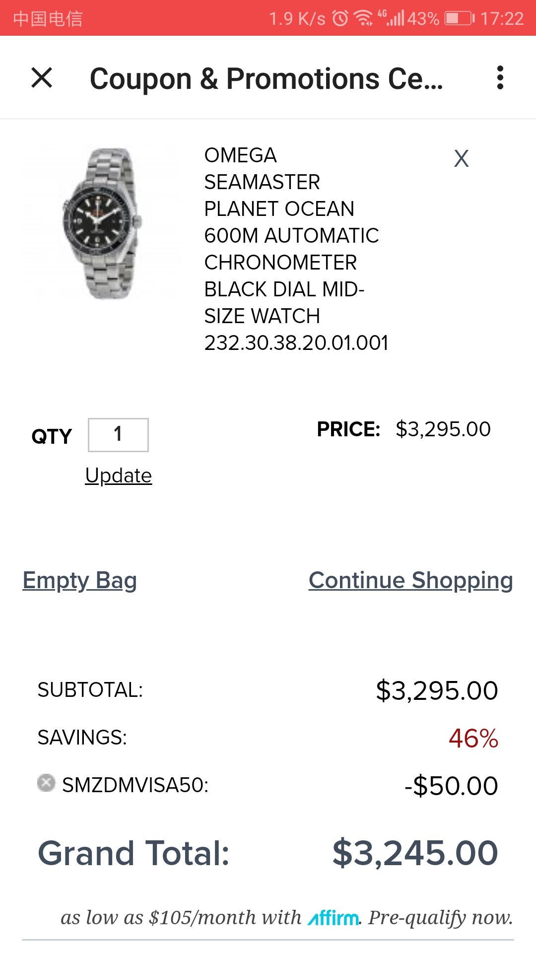The width and height of the screenshot is (536, 953).
Task: Click the Update quantity link
Action: pos(118,476)
